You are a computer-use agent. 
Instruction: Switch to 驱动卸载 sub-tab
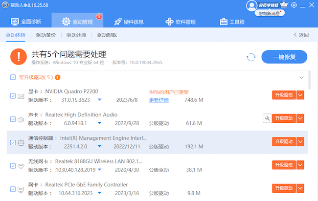tap(107, 35)
